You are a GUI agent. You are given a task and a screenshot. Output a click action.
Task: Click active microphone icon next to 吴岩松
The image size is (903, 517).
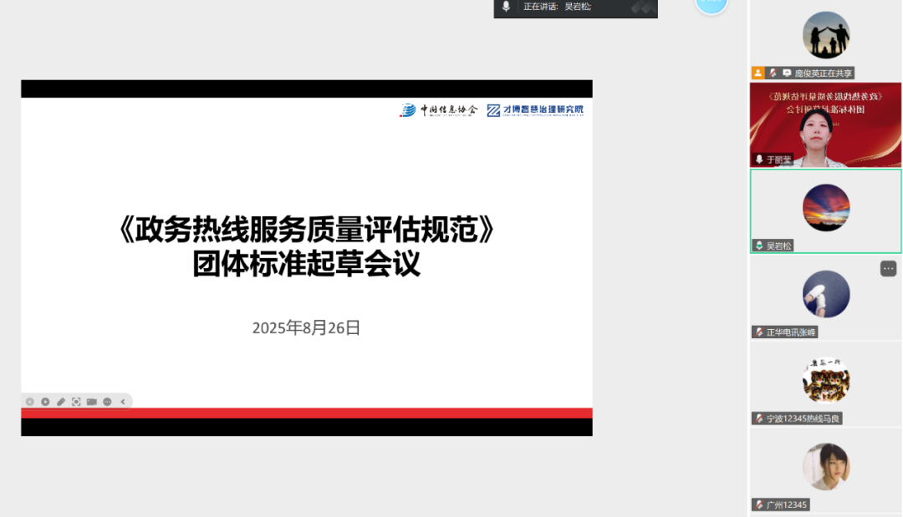759,246
